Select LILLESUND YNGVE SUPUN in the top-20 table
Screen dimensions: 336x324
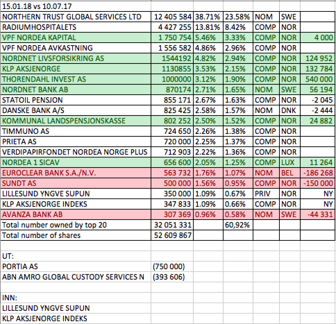coord(76,194)
